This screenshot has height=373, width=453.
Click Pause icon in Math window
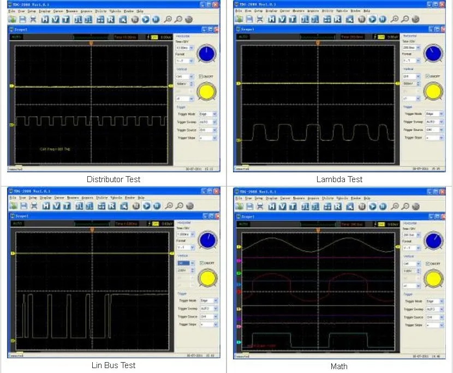[383, 207]
